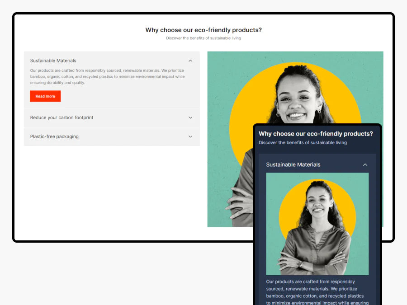The height and width of the screenshot is (305, 407).
Task: Toggle the Sustainable Materials header in the mobile preview
Action: (317, 164)
